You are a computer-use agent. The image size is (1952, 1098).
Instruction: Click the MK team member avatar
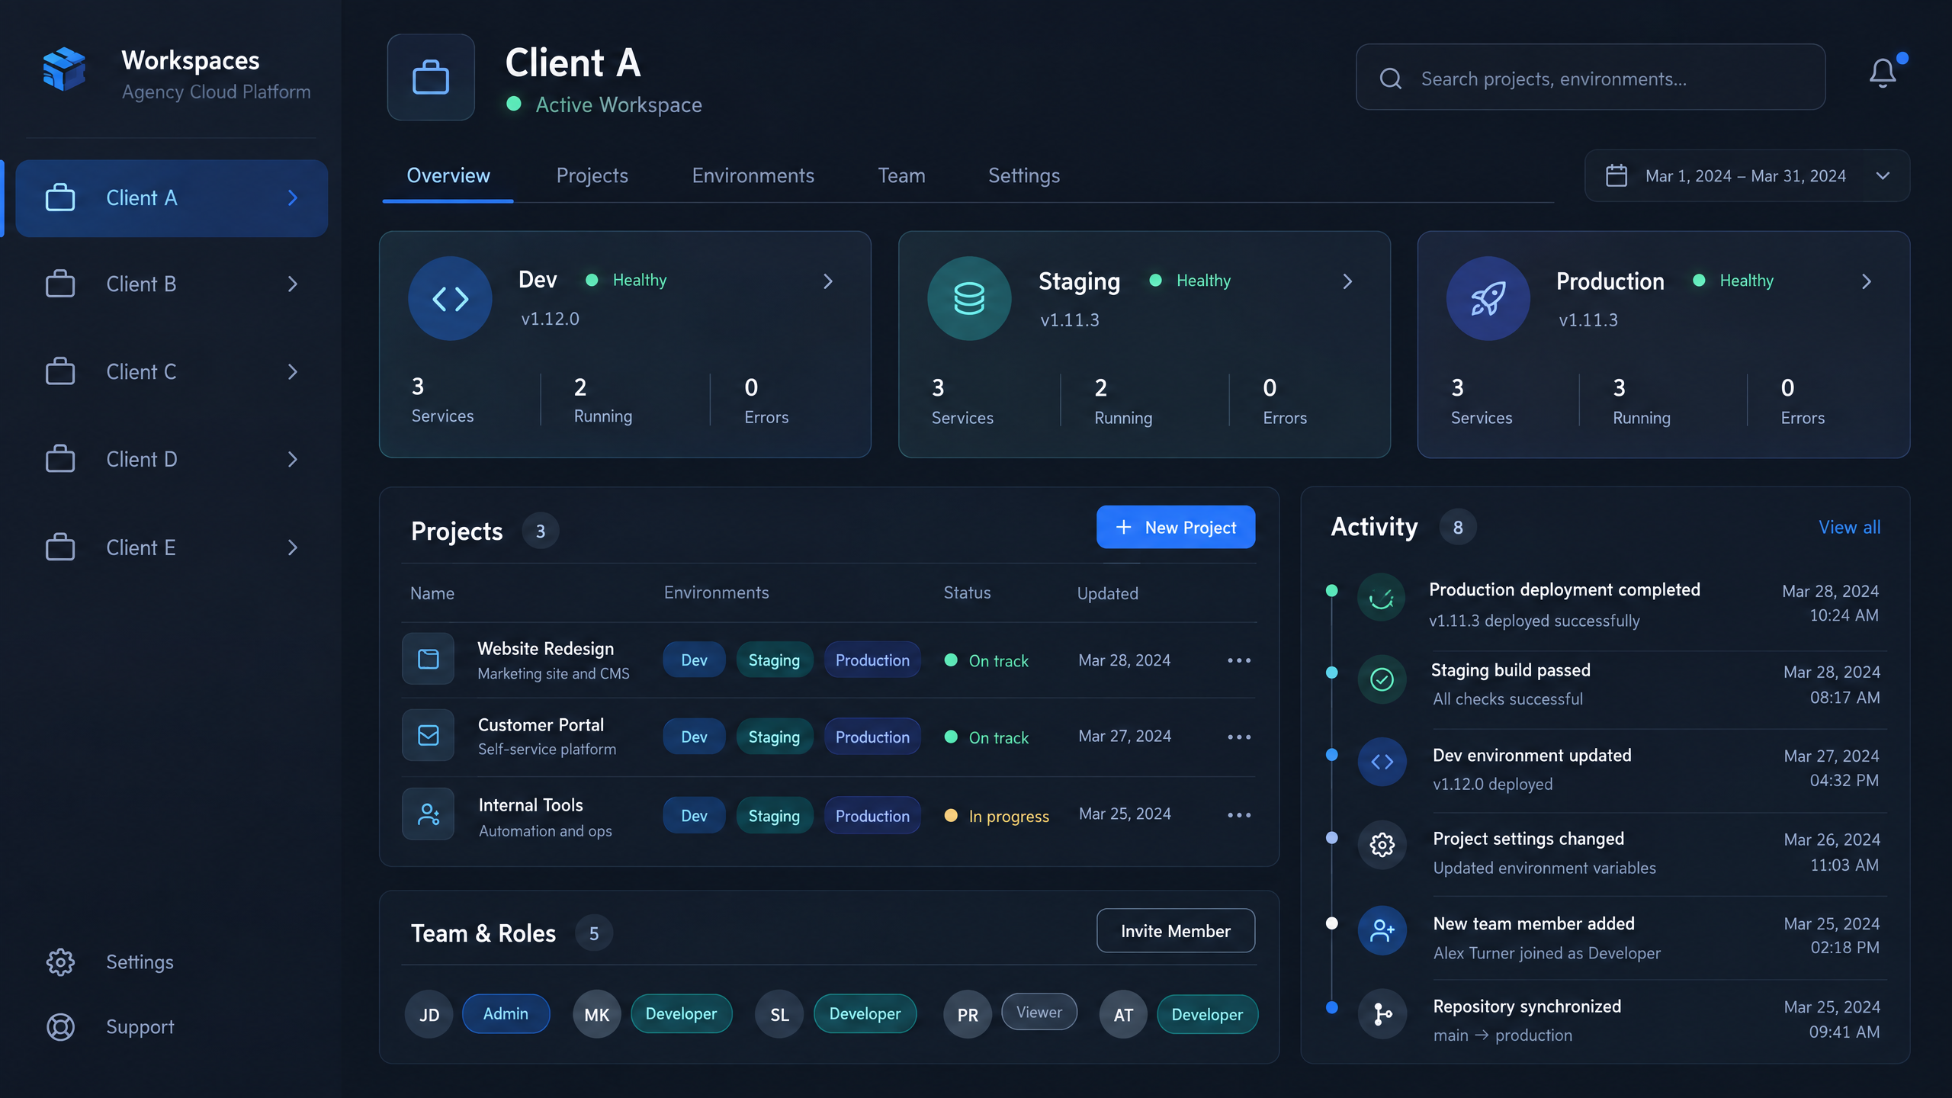597,1014
